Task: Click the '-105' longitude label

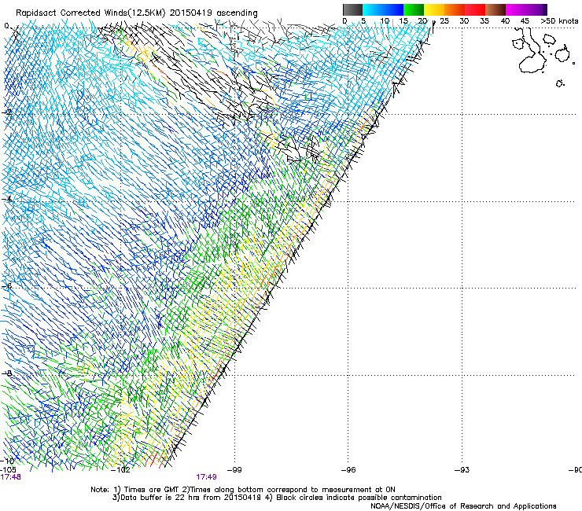Action: point(8,470)
